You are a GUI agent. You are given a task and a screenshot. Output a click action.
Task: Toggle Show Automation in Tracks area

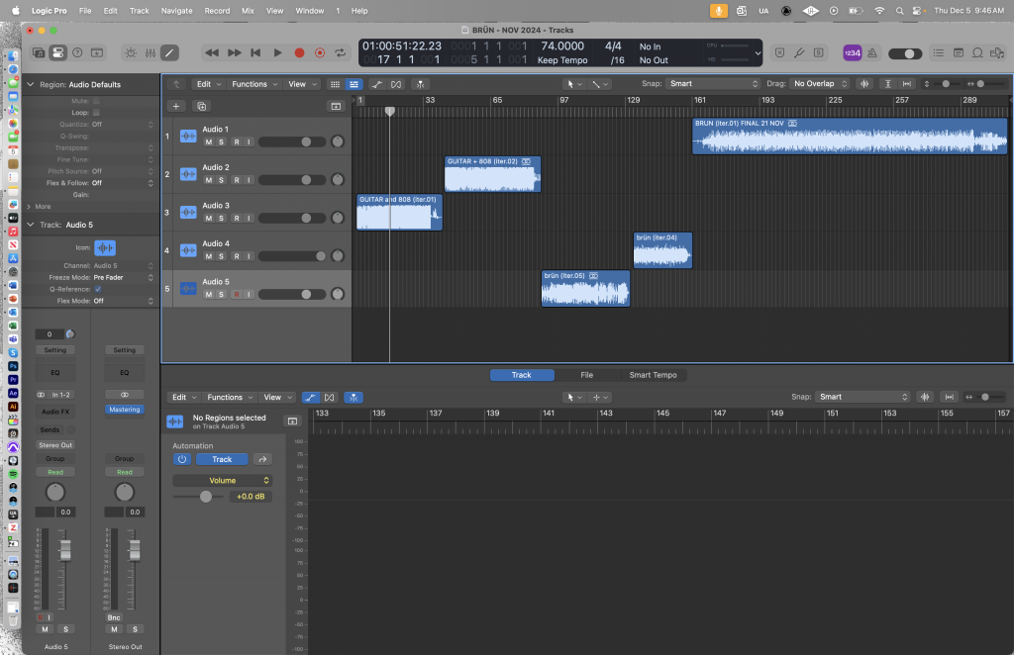pyautogui.click(x=377, y=84)
